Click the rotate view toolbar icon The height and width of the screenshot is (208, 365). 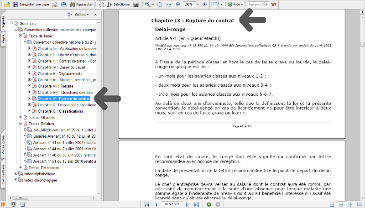216,4
